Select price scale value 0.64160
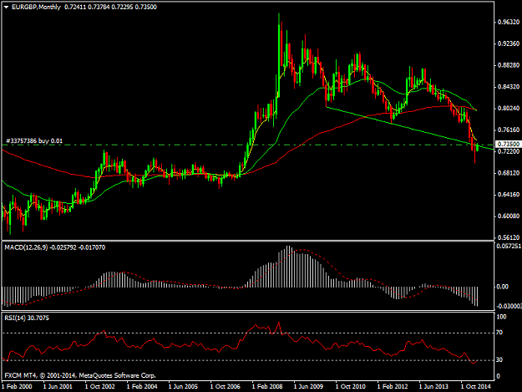The image size is (522, 392). point(509,195)
